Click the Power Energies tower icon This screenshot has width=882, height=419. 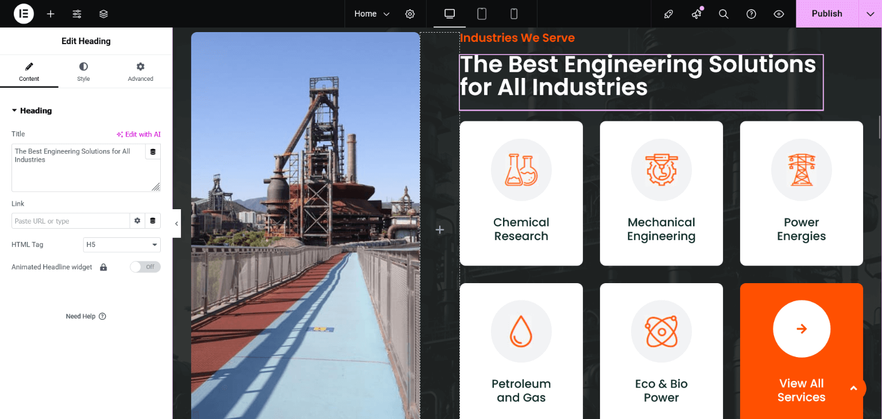coord(802,169)
